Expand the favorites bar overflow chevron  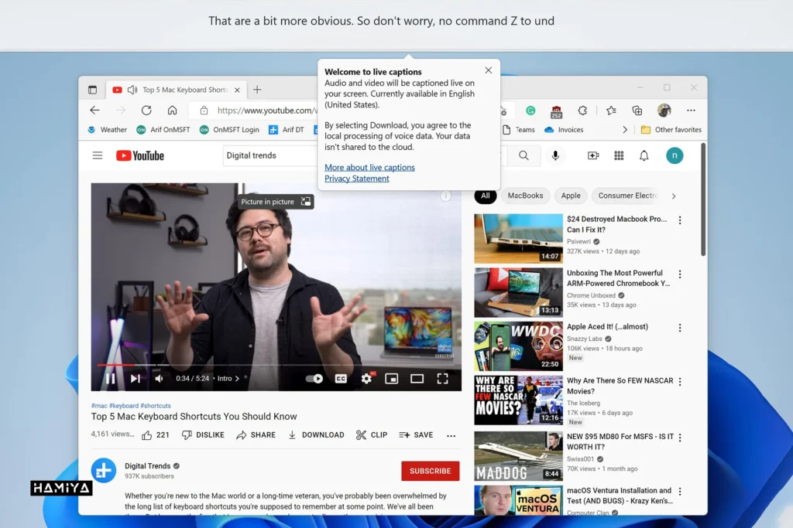pyautogui.click(x=625, y=130)
